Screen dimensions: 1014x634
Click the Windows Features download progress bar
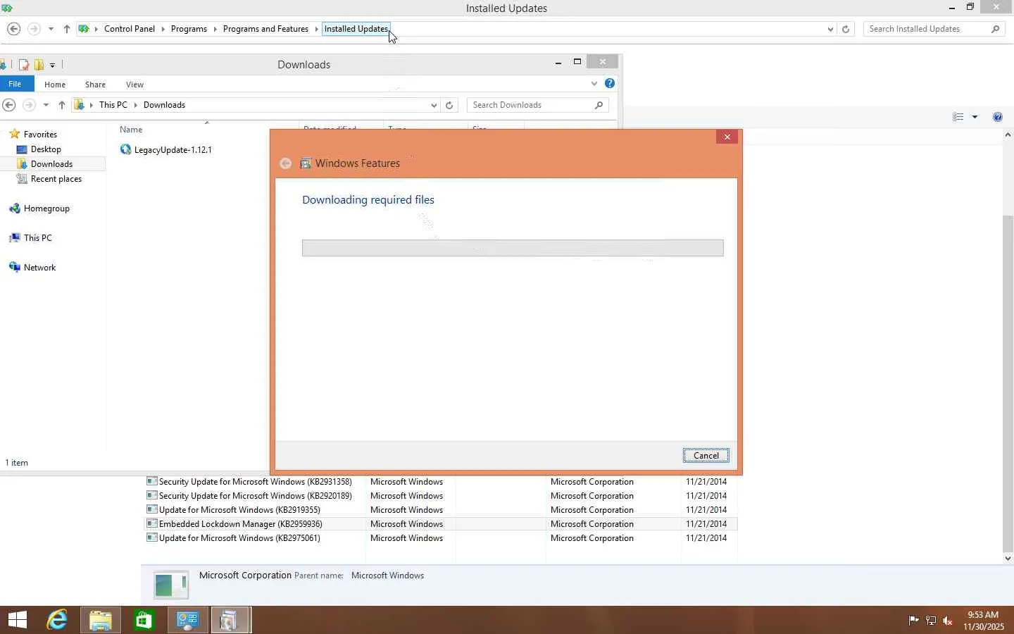click(x=513, y=248)
